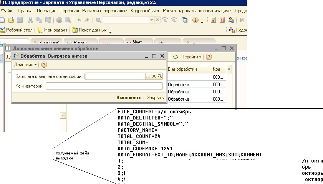
Task: Open the Персонал menu
Action: 69,11
